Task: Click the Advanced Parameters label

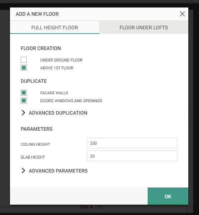Action: point(58,171)
